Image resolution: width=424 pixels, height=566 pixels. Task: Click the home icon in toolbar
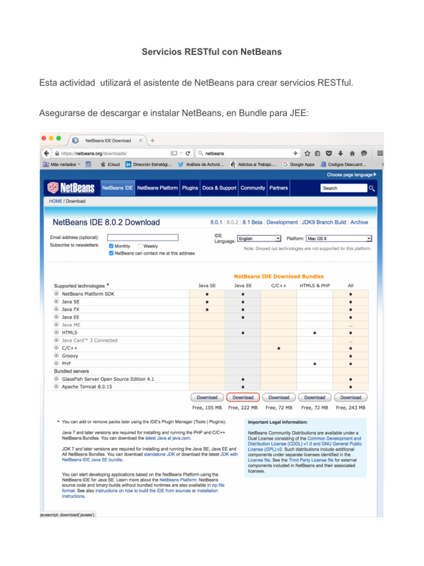pyautogui.click(x=352, y=154)
